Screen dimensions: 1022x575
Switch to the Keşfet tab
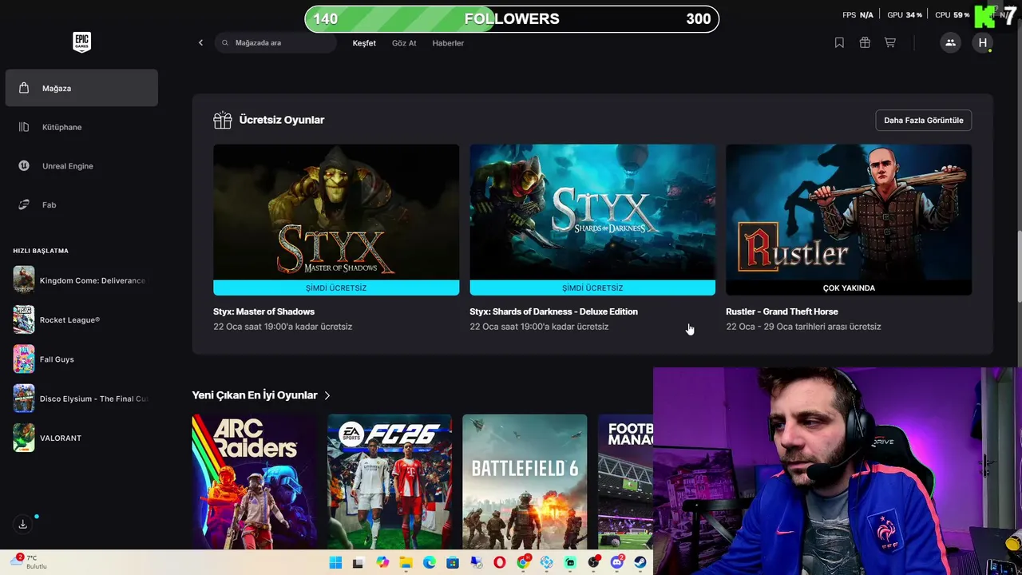pos(364,43)
